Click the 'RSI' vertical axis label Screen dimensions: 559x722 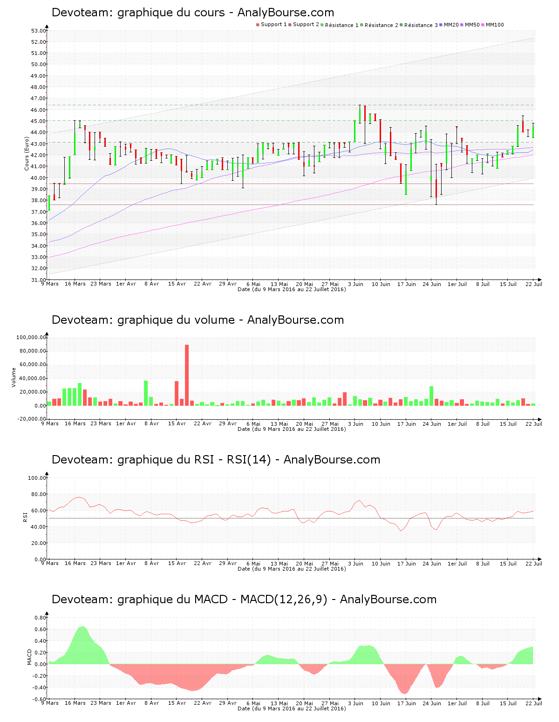[25, 517]
